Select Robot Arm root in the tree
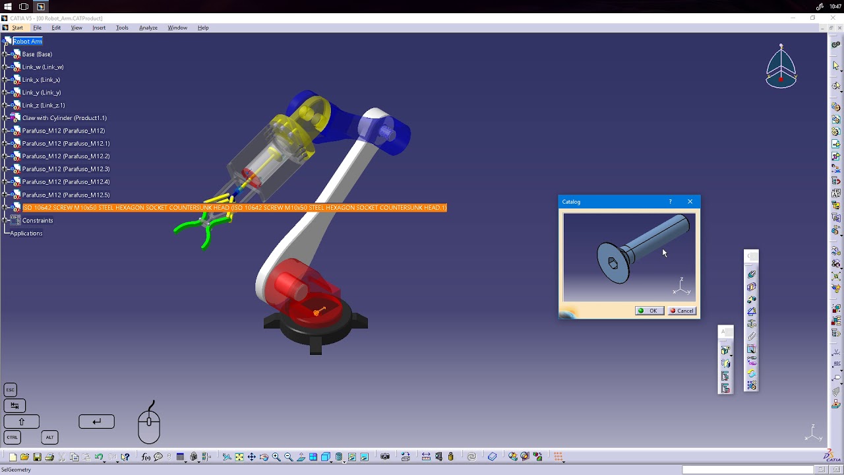Viewport: 844px width, 475px height. point(28,41)
